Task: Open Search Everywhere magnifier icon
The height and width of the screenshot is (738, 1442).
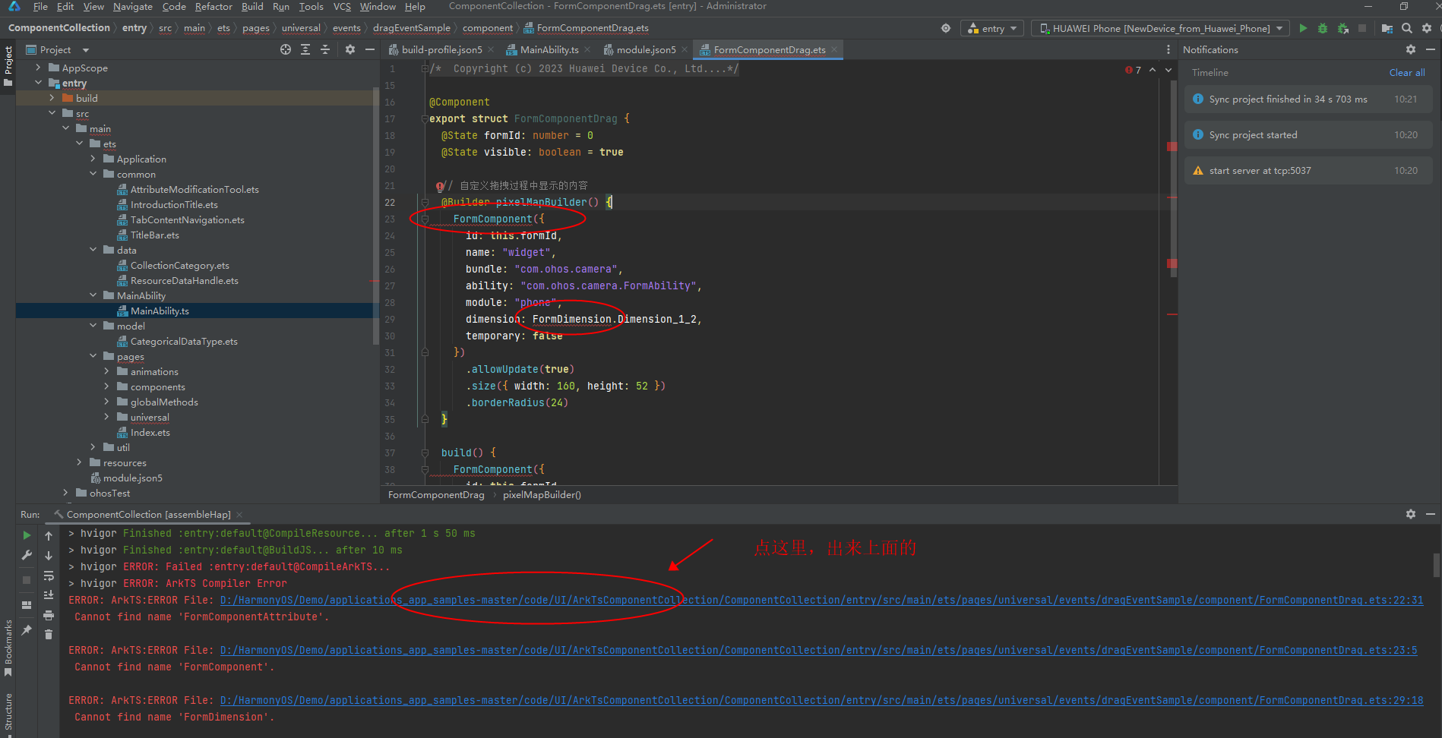Action: (1407, 28)
